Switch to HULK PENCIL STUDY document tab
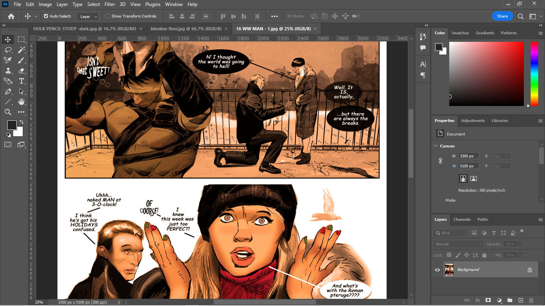Image resolution: width=545 pixels, height=306 pixels. tap(85, 29)
